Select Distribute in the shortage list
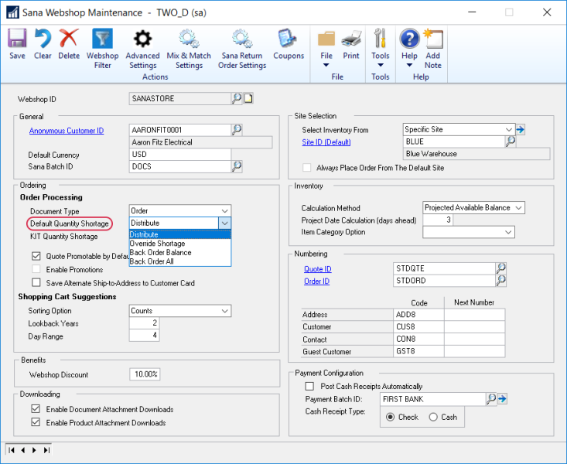The image size is (567, 464). coord(180,234)
